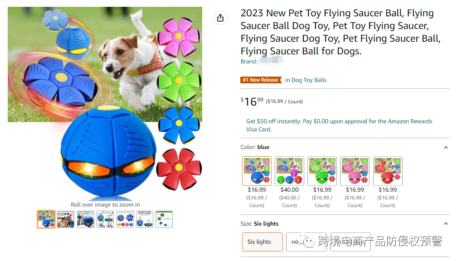Choose the "no lights" size option
The image size is (457, 261).
pyautogui.click(x=298, y=242)
